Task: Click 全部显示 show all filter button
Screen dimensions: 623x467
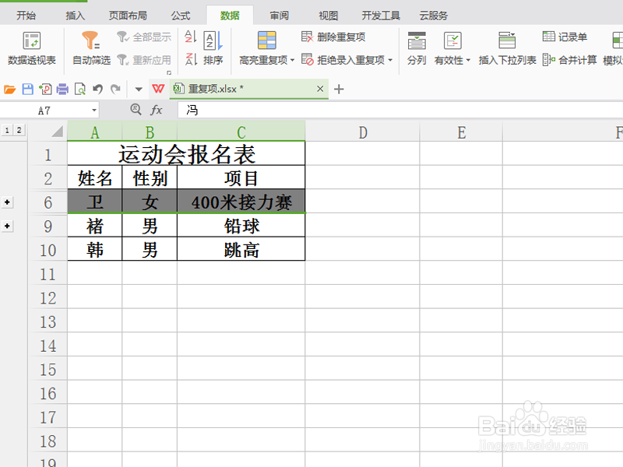Action: pos(144,37)
